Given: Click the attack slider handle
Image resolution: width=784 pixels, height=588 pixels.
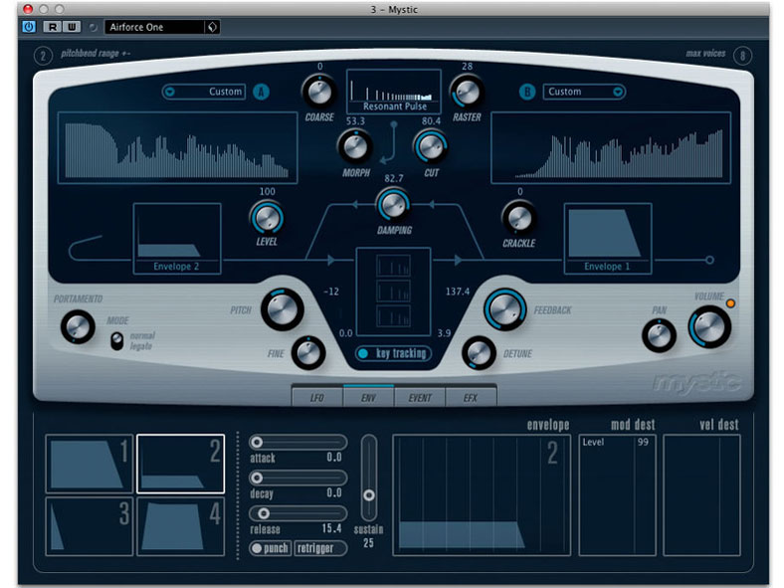Looking at the screenshot, I should coord(257,442).
